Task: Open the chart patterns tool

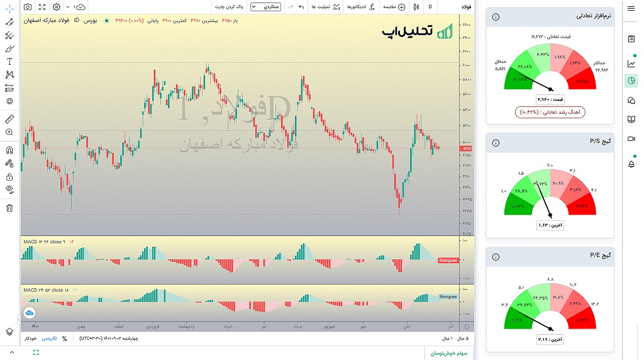Action: pyautogui.click(x=9, y=75)
